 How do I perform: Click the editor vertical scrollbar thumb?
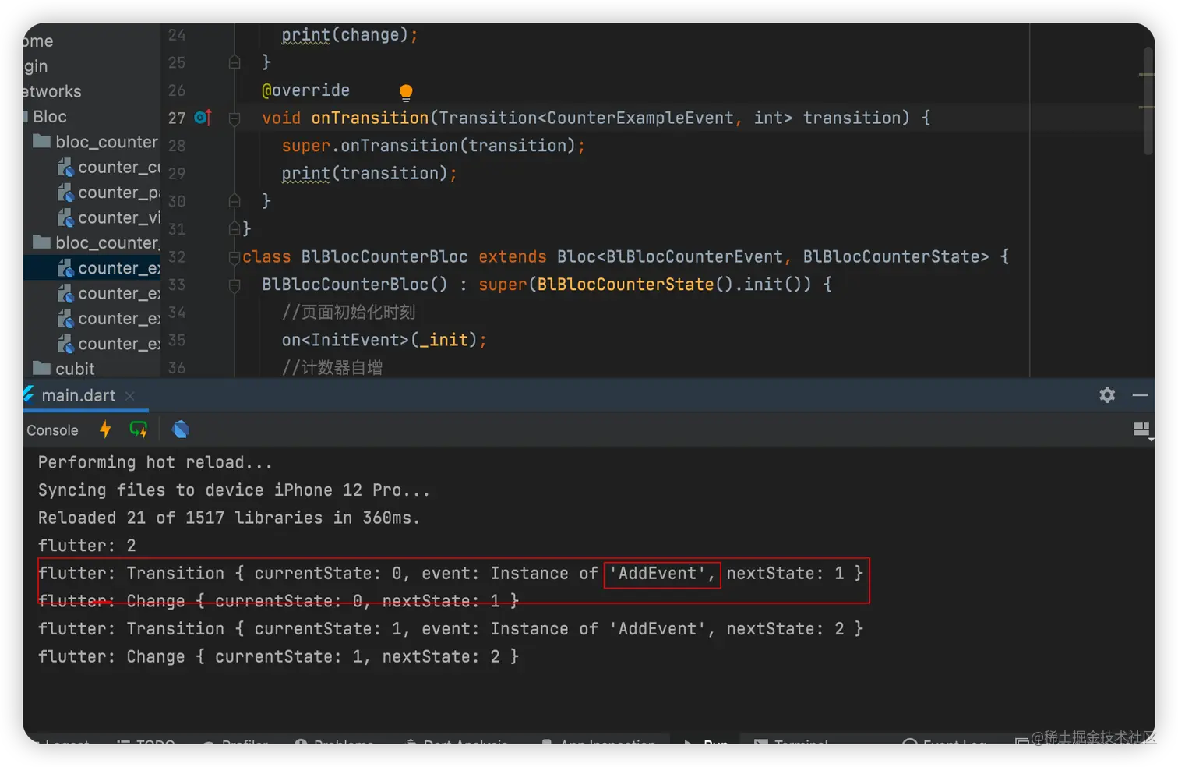click(1148, 101)
